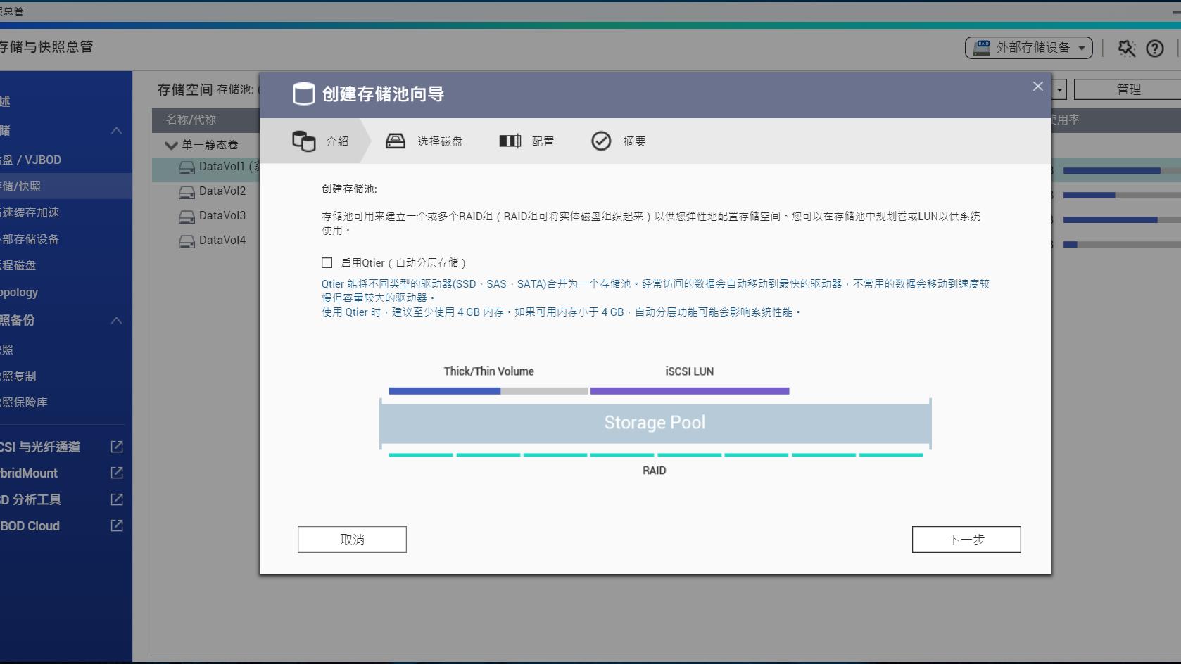
Task: Click the 配置 step icon in the wizard
Action: pos(510,141)
